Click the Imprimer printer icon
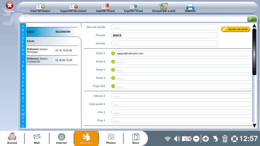The width and height of the screenshot is (260, 146). 190,6
